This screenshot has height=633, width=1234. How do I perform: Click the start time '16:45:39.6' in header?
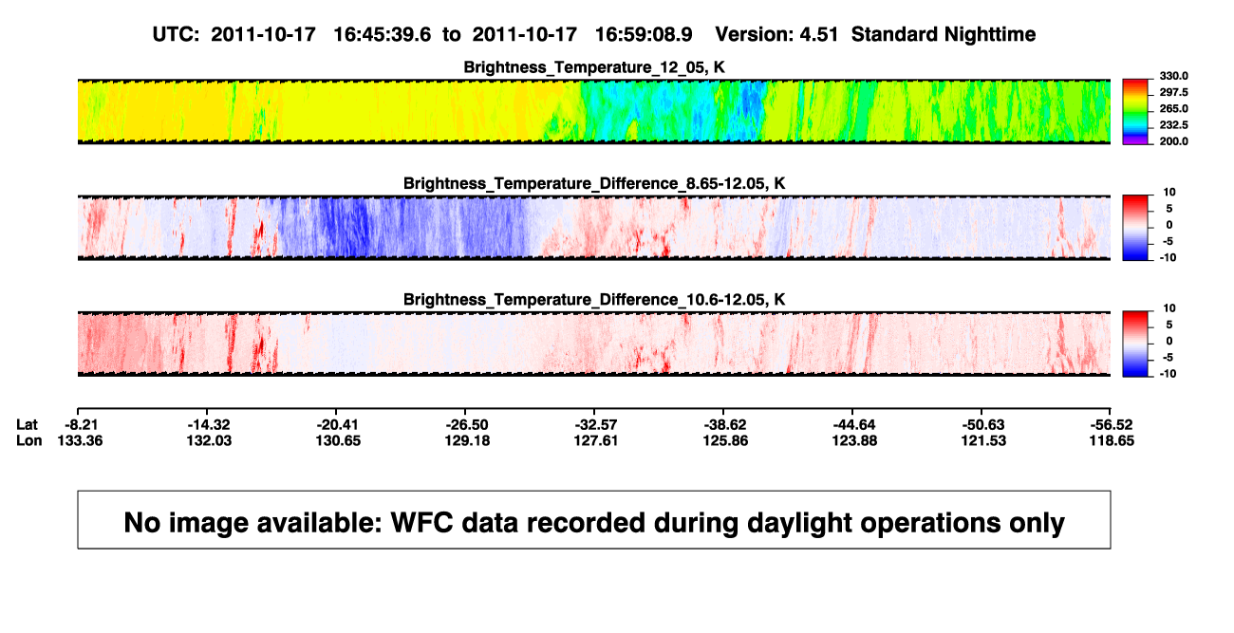[383, 34]
